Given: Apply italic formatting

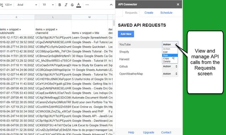Looking at the screenshot, I should 66,5.
